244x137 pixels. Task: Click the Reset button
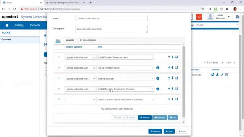click(117, 118)
